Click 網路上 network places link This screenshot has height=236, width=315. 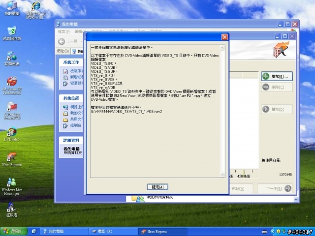click(73, 107)
